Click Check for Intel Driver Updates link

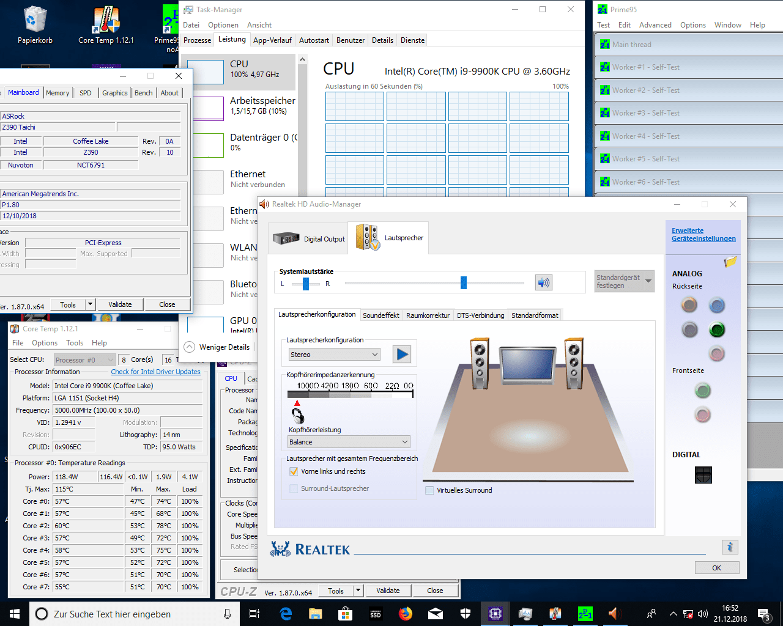156,372
